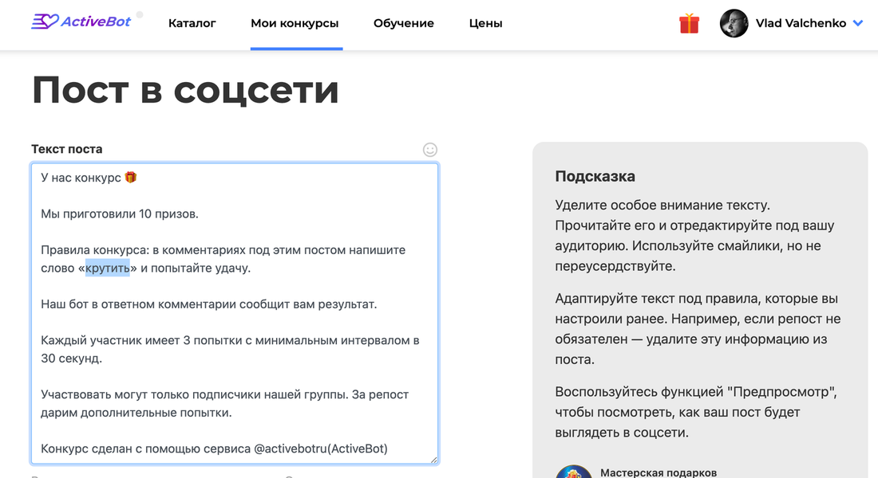The image size is (878, 478).
Task: Click the user profile avatar photo
Action: click(x=734, y=23)
